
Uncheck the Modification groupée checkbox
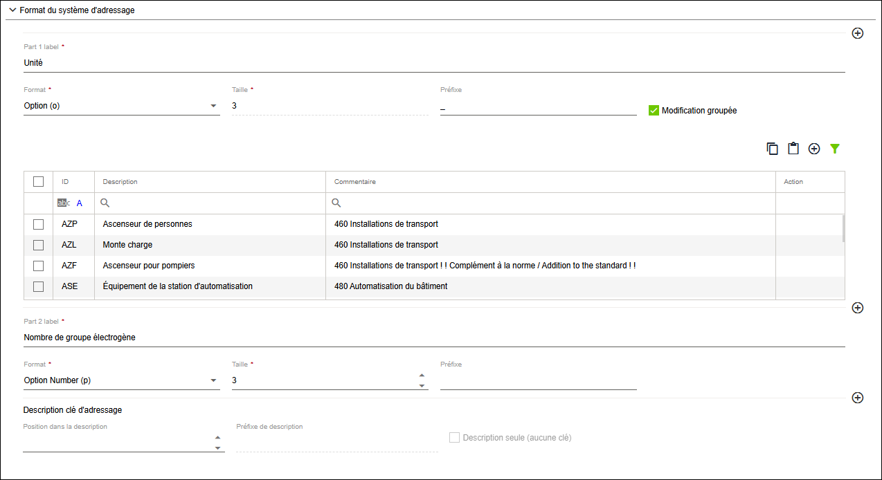(x=654, y=111)
